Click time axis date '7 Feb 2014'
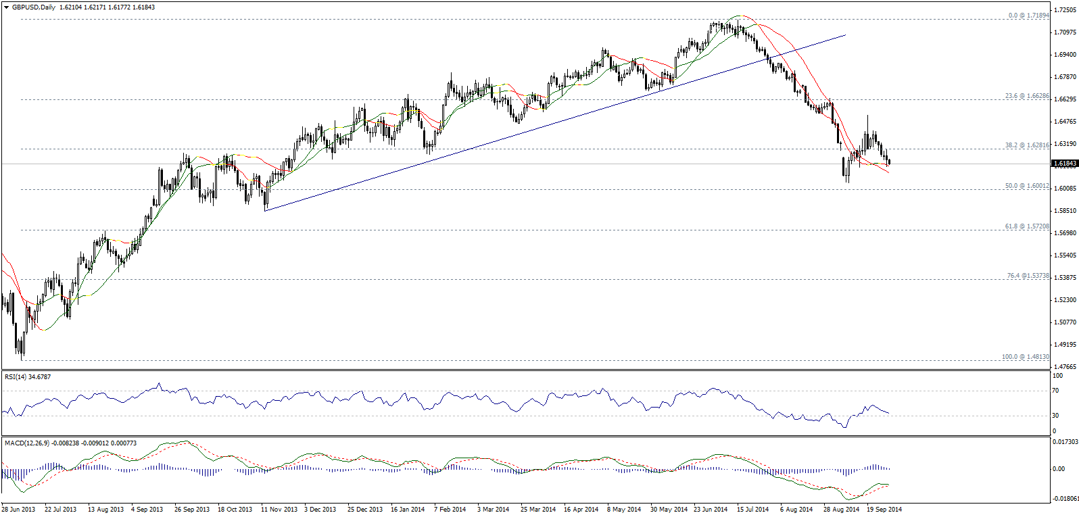The height and width of the screenshot is (515, 1079). click(450, 510)
